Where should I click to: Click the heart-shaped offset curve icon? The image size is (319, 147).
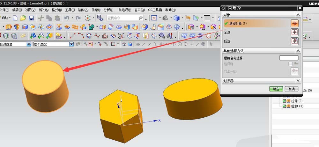[105, 36]
